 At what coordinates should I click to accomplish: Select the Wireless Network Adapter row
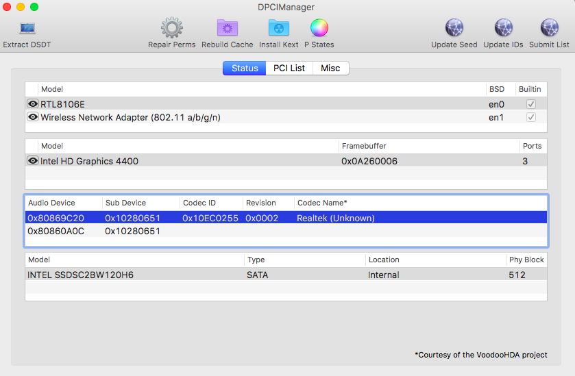tap(286, 117)
